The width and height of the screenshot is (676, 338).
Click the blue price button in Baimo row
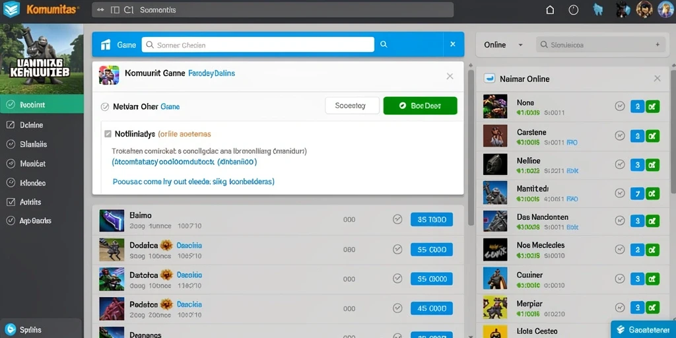click(x=432, y=219)
